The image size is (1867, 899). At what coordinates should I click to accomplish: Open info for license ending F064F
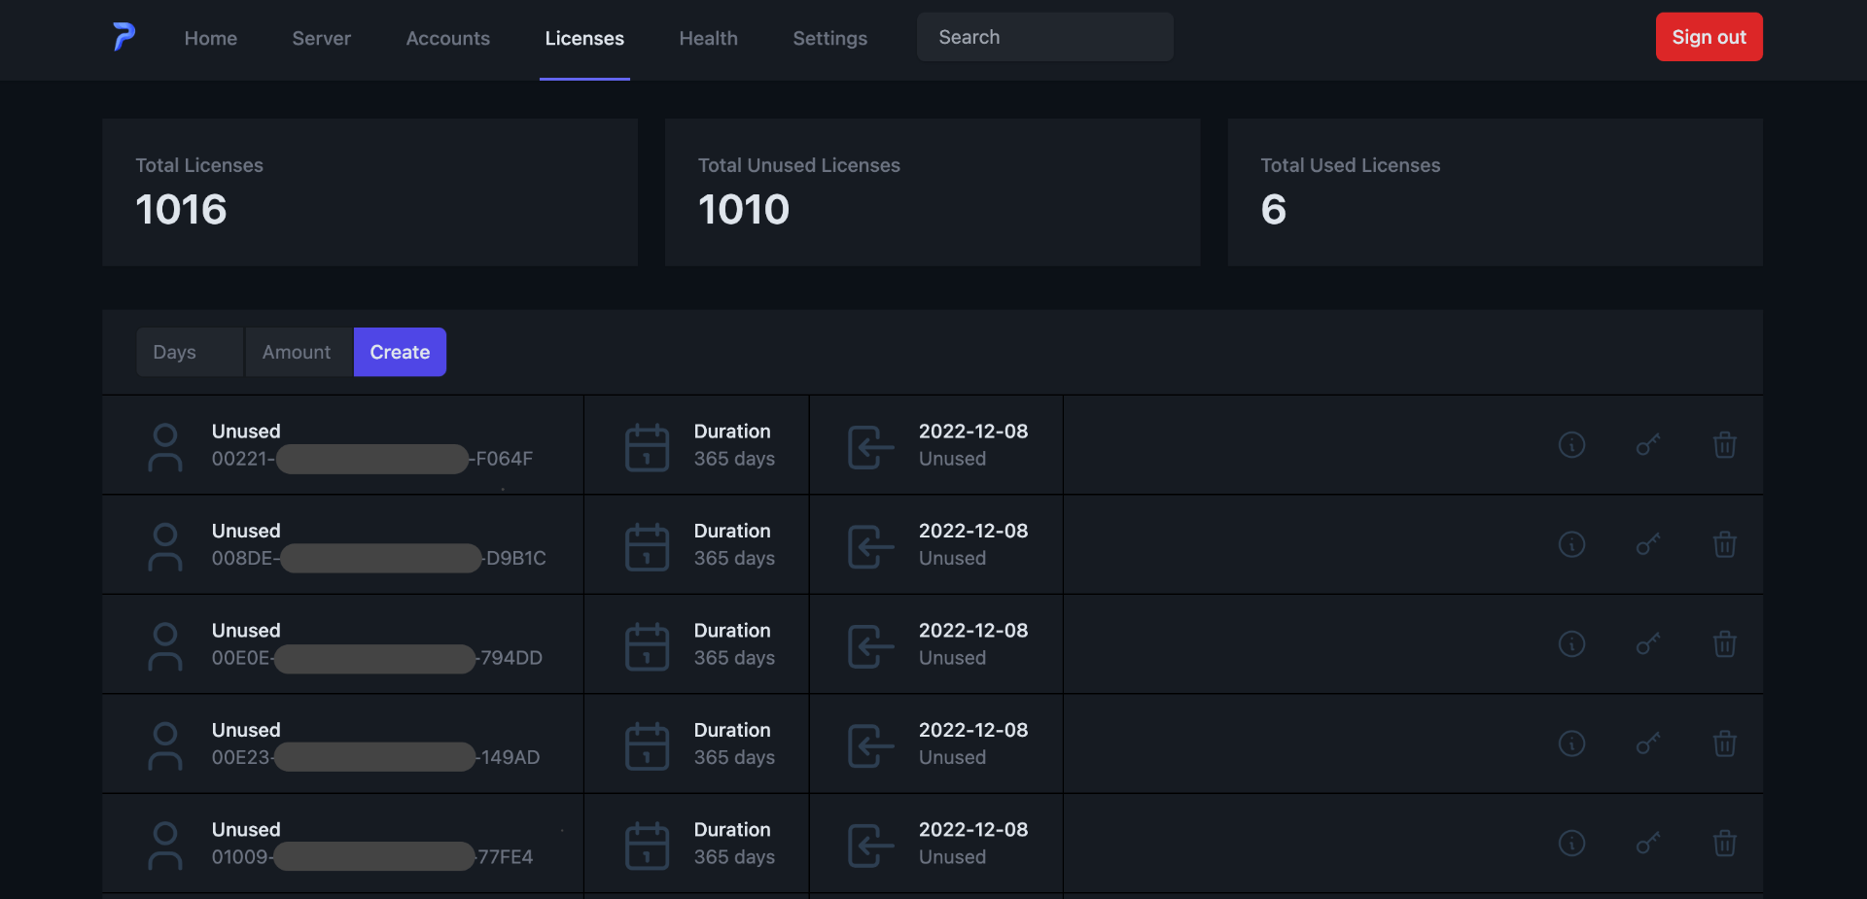pyautogui.click(x=1571, y=445)
